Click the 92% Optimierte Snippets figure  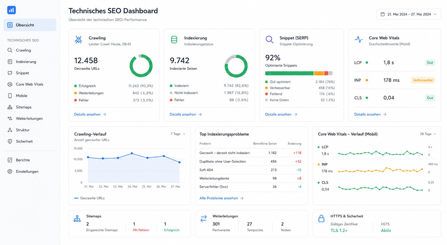273,58
